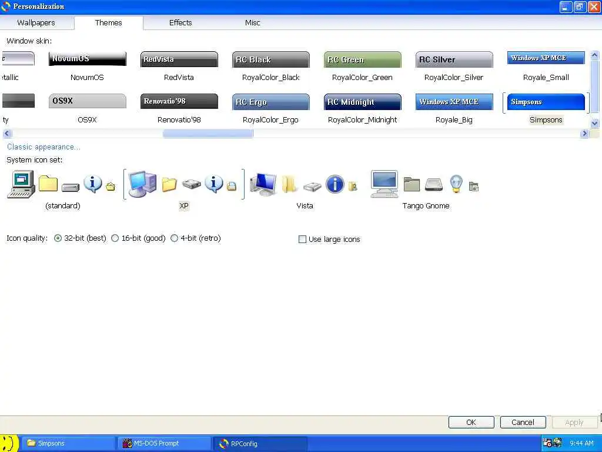Select the Vista icon set label

coord(305,206)
